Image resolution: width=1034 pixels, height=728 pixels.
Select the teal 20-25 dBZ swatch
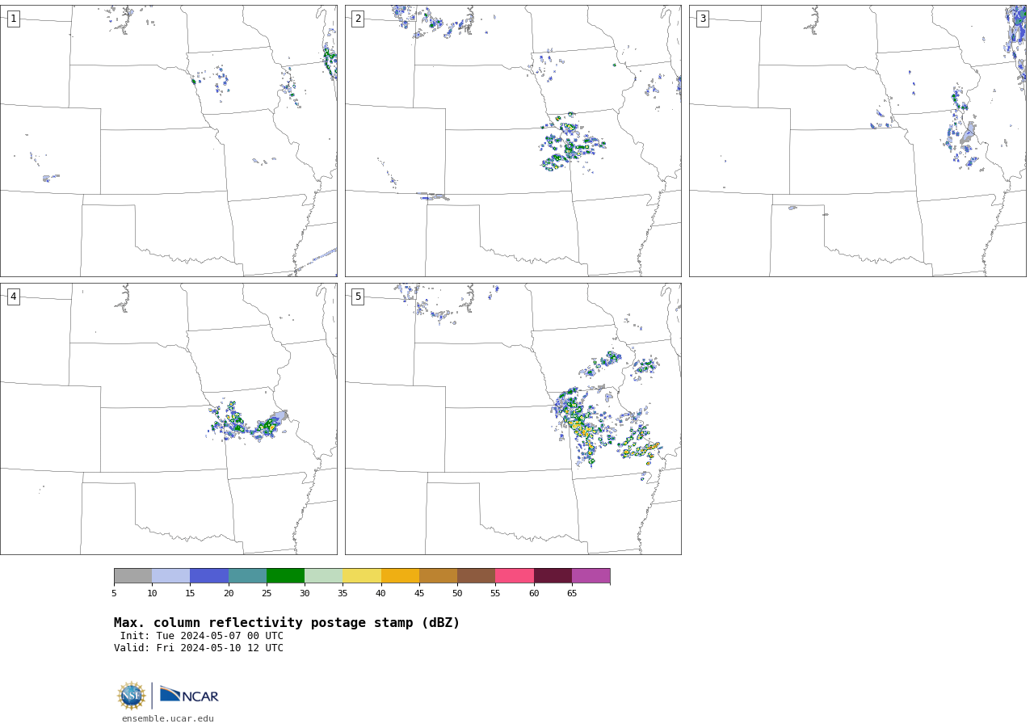point(247,576)
